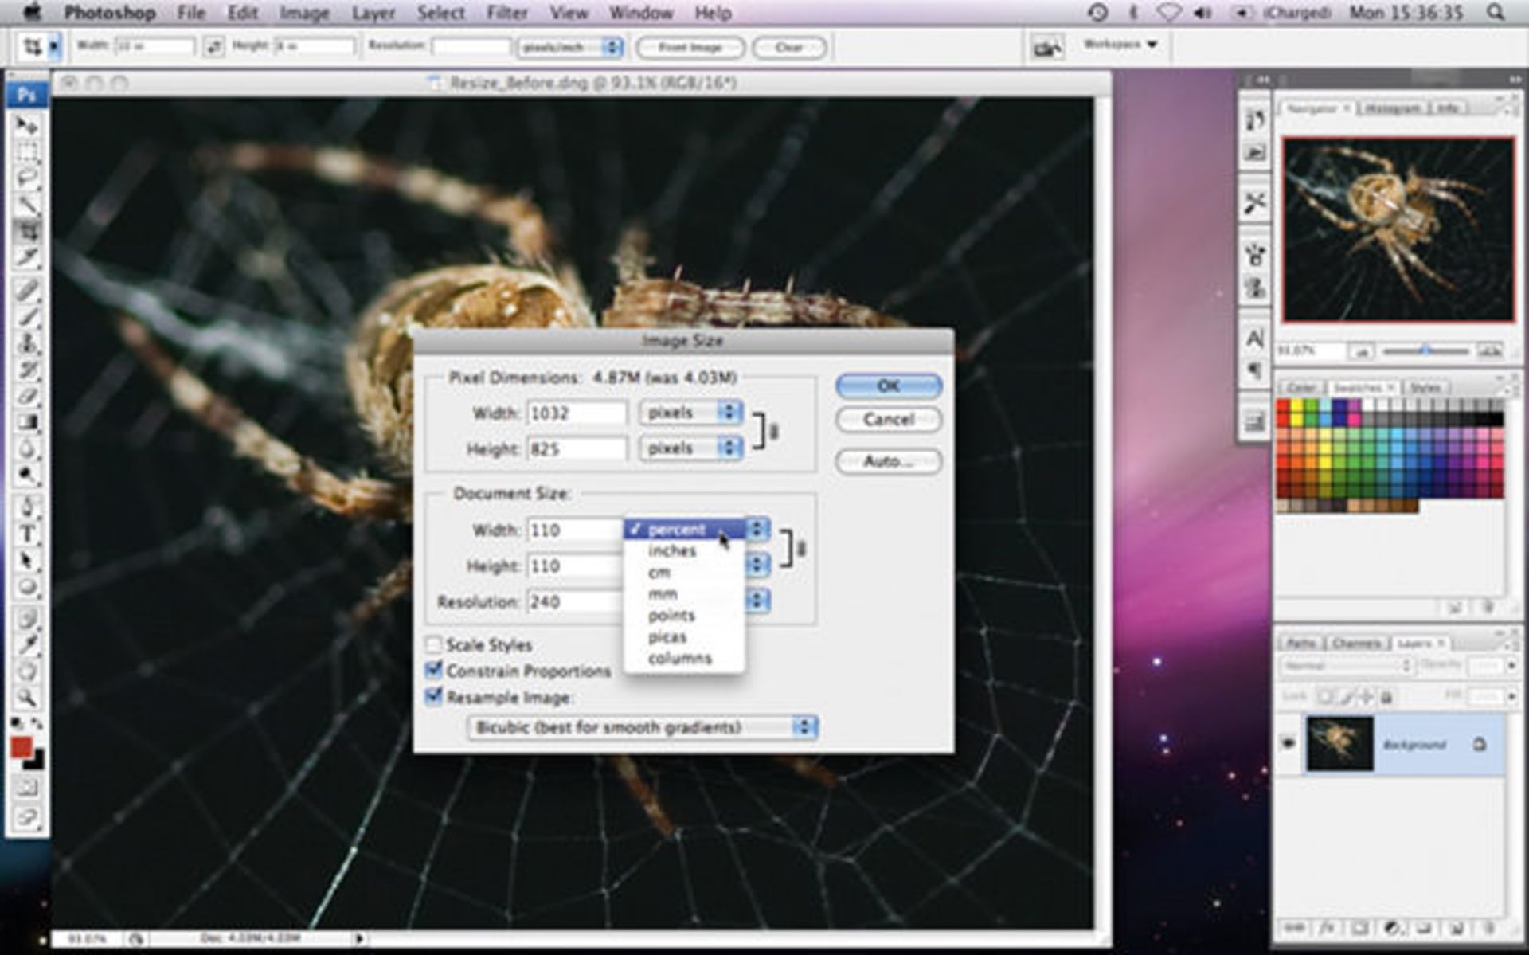Select the Magic Wand tool

pos(27,205)
